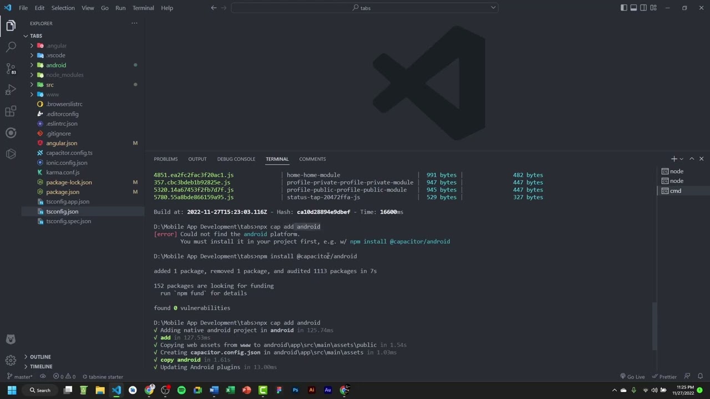
Task: Open File Explorer from the taskbar
Action: tap(100, 390)
